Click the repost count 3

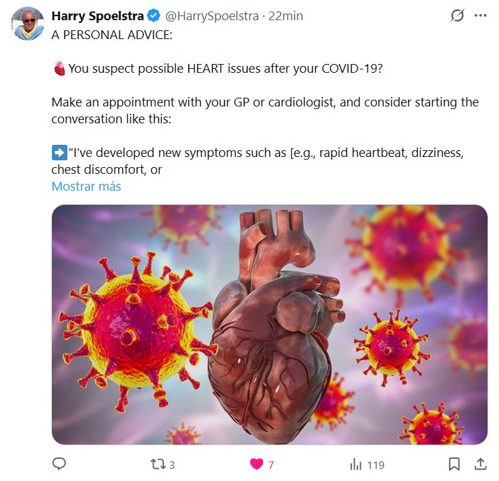point(172,464)
